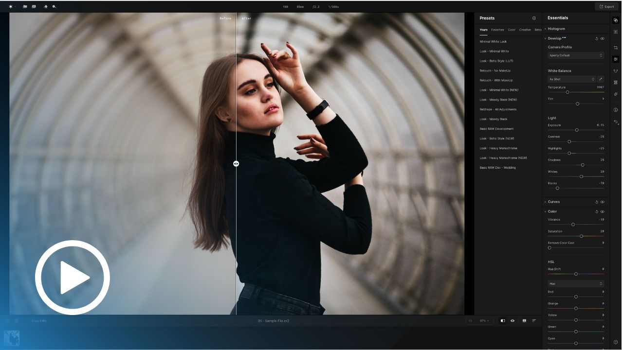Image resolution: width=623 pixels, height=350 pixels.
Task: Expand the Histogram section
Action: [545, 29]
